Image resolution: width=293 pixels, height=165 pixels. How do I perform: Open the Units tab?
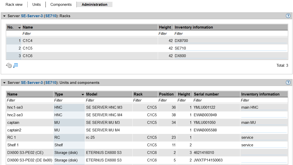click(x=36, y=5)
